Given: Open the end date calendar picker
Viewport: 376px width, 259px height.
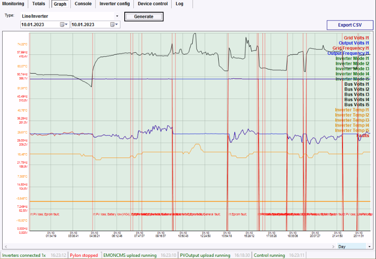Looking at the screenshot, I should (114, 24).
